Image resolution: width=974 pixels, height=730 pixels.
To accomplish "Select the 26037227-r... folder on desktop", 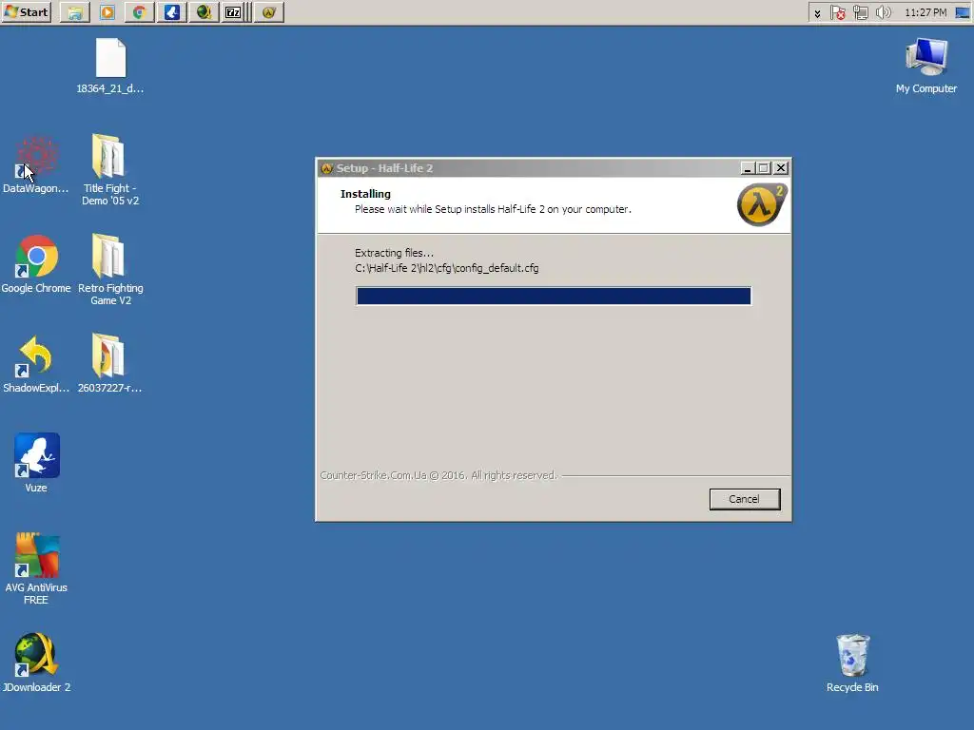I will pos(110,363).
